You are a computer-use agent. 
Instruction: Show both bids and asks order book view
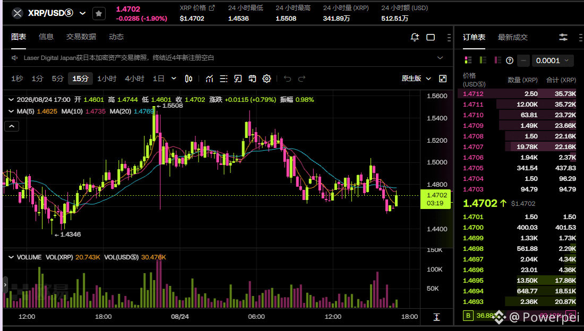click(468, 60)
